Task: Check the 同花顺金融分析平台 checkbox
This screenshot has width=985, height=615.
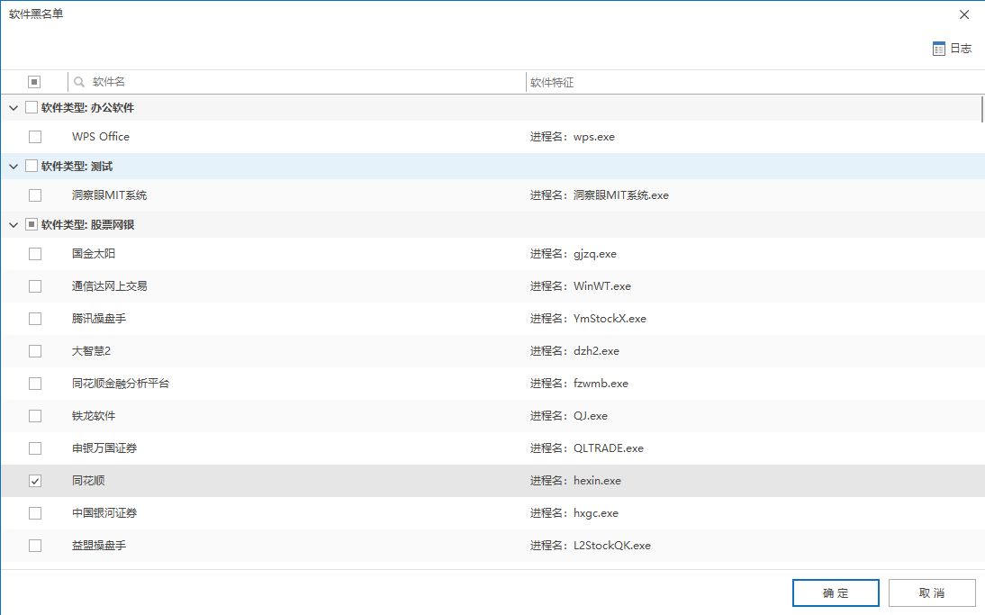Action: pos(35,384)
